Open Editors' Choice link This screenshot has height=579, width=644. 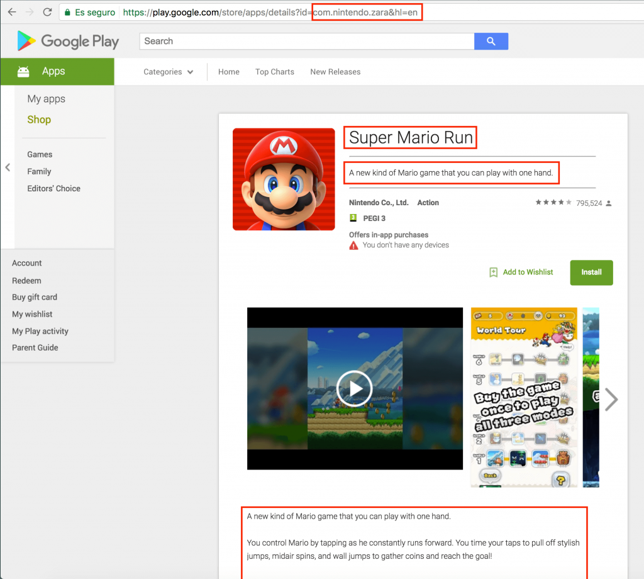pos(54,189)
